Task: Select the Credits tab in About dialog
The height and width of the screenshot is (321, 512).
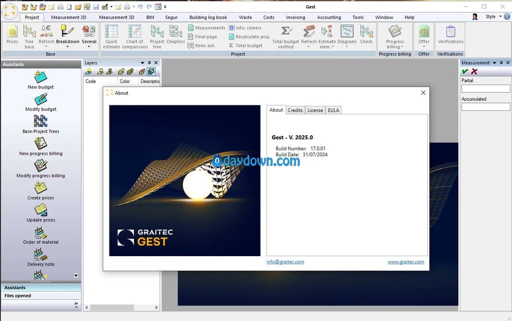Action: click(x=295, y=110)
